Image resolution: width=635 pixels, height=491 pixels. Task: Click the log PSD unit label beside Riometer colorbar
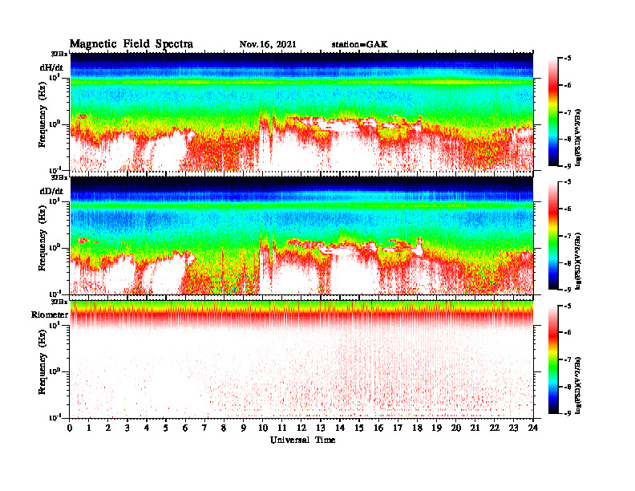[578, 386]
